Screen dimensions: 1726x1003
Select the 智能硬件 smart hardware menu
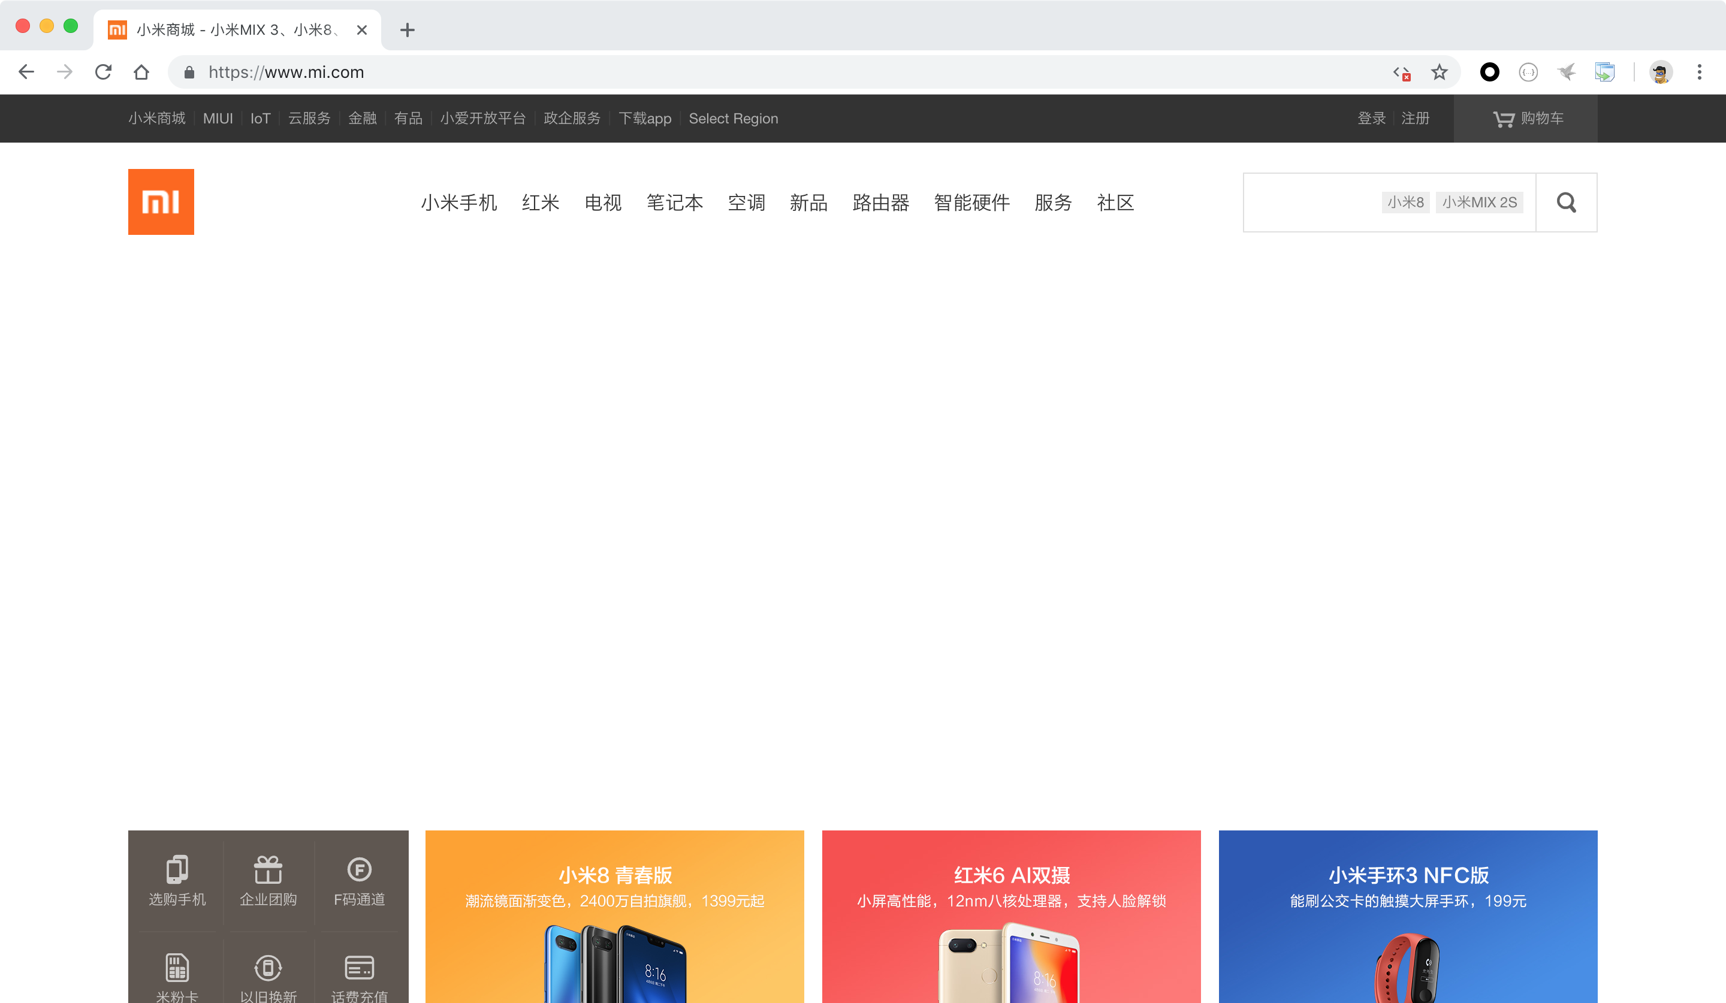972,202
